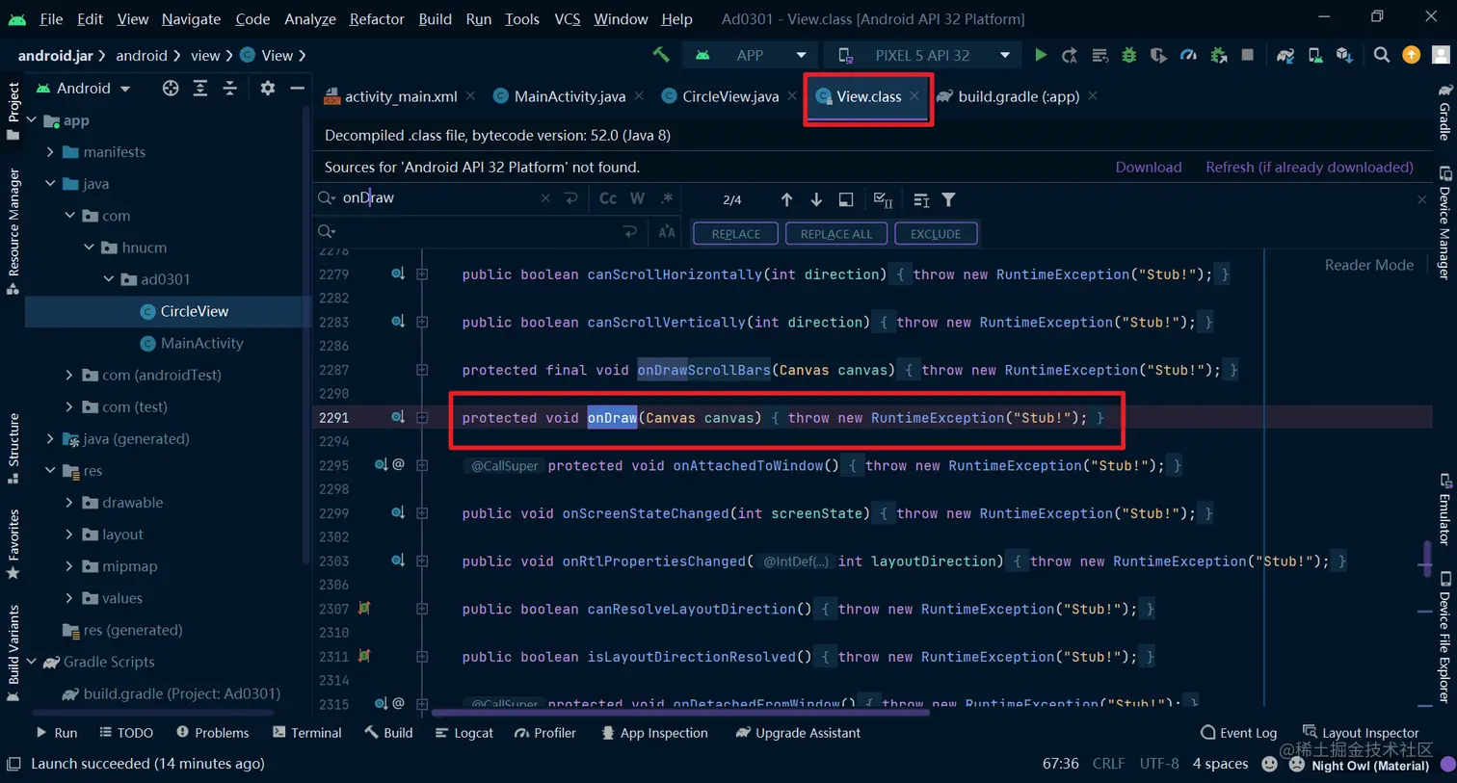Click Refresh (if already downloaded) link
The image size is (1457, 783).
point(1310,167)
